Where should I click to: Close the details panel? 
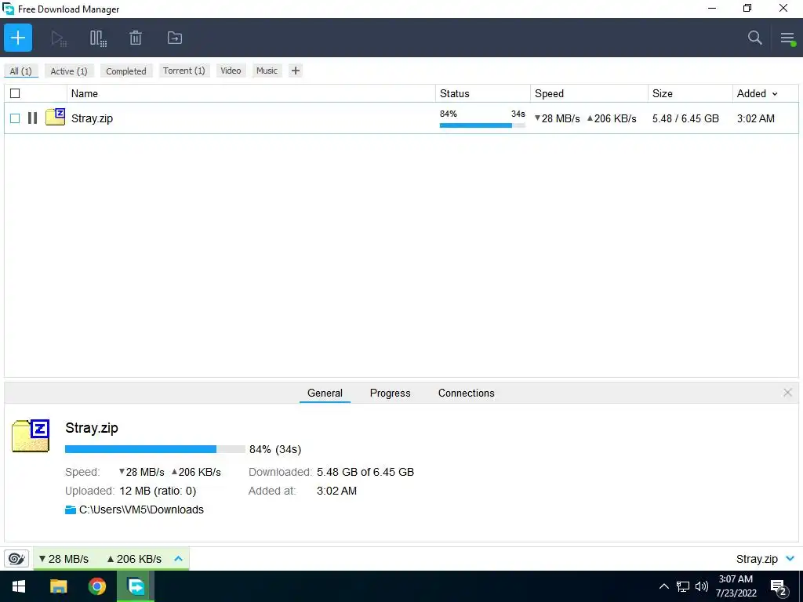(x=787, y=393)
